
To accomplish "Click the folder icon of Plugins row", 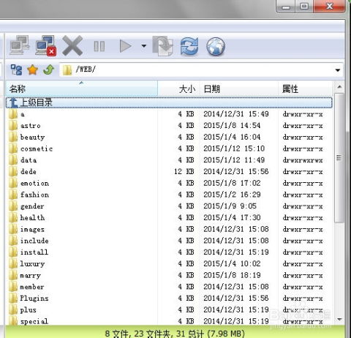I will [13, 298].
